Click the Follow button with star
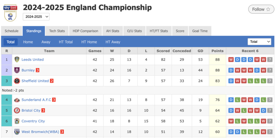The width and height of the screenshot is (277, 138). pyautogui.click(x=261, y=9)
